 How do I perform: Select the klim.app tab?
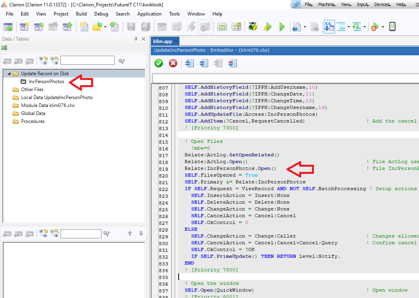[163, 41]
